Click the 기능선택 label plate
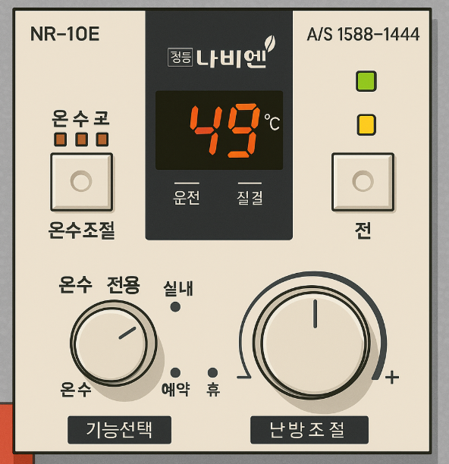Image resolution: width=449 pixels, height=464 pixels. pyautogui.click(x=119, y=430)
